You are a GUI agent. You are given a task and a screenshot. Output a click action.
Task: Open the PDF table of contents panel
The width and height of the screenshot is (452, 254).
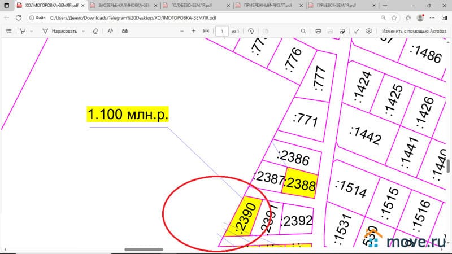pos(8,31)
